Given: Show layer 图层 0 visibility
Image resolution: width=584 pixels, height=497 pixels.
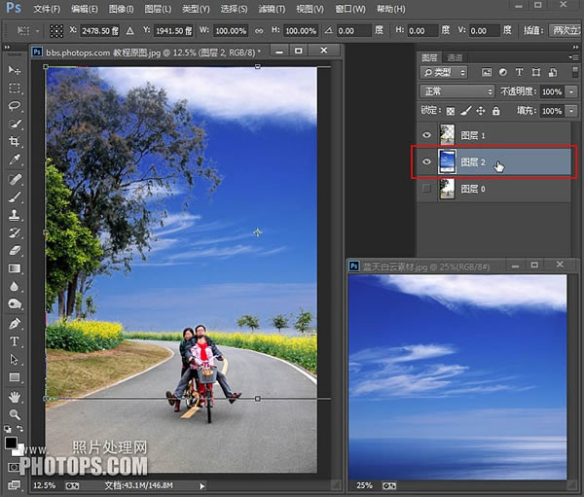Looking at the screenshot, I should 427,189.
